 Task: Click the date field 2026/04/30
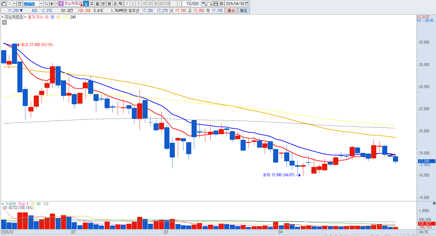click(235, 4)
